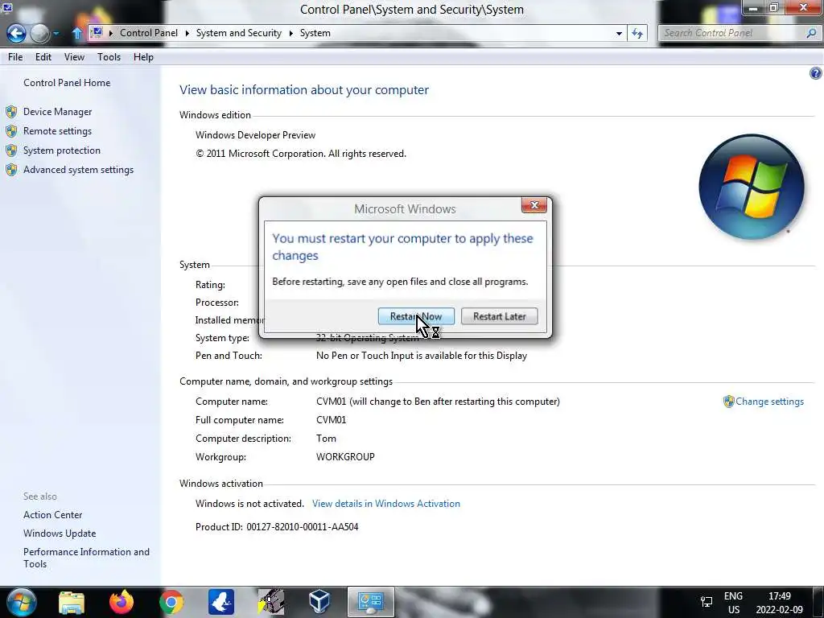824x618 pixels.
Task: Close the Microsoft Windows dialog
Action: click(x=534, y=205)
